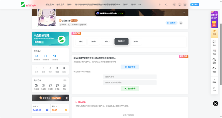222x118 pixels.
Task: Open the 色的方式 menu item
Action: pos(60,4)
